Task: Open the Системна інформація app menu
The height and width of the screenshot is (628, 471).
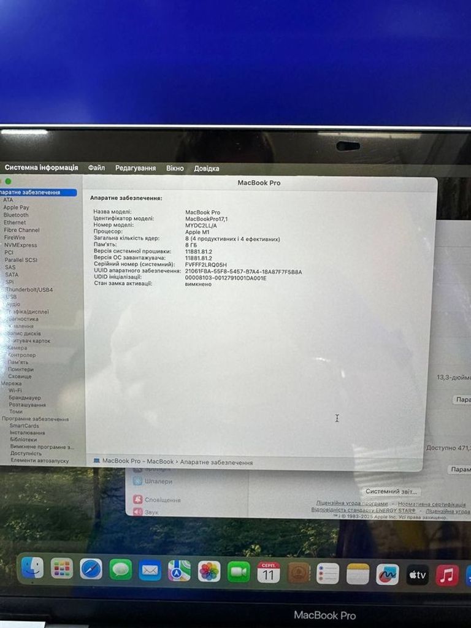Action: point(41,167)
